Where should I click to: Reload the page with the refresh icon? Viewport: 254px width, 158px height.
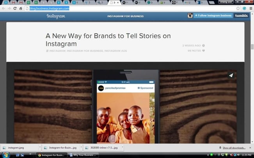pos(15,8)
